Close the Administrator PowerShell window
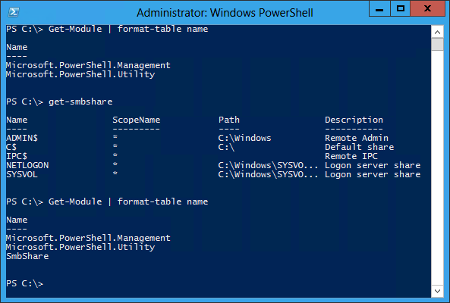 tap(427, 9)
